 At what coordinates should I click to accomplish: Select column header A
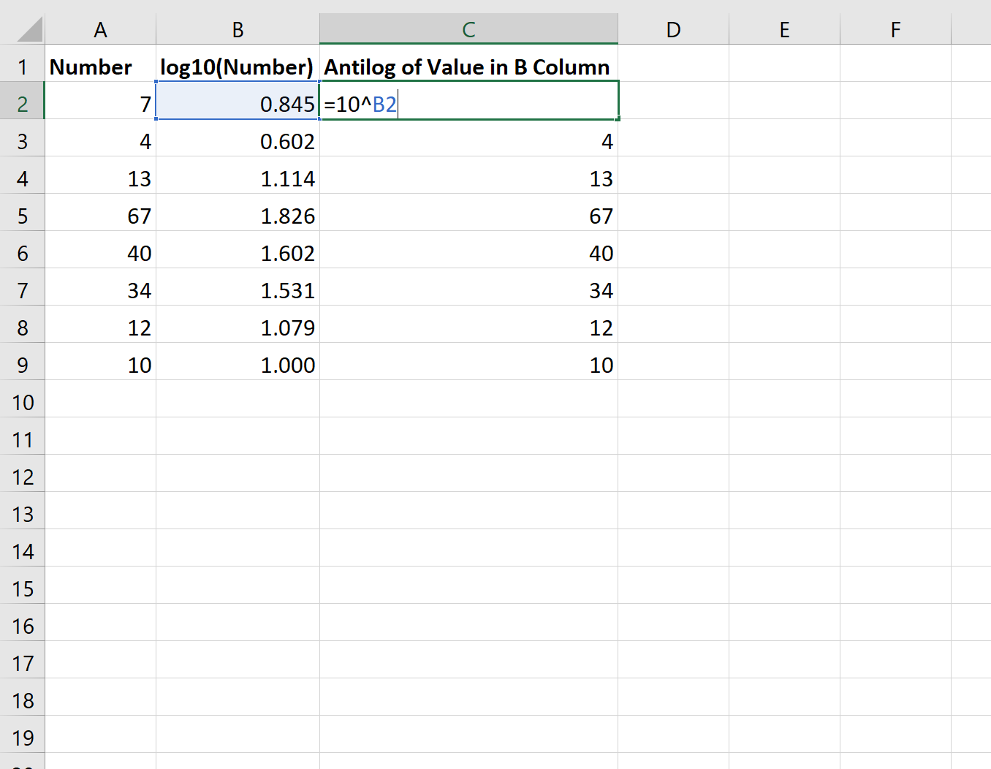coord(100,29)
